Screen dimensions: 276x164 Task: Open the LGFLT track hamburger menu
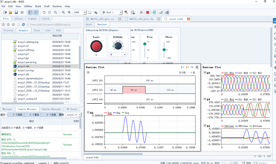[x=88, y=72]
